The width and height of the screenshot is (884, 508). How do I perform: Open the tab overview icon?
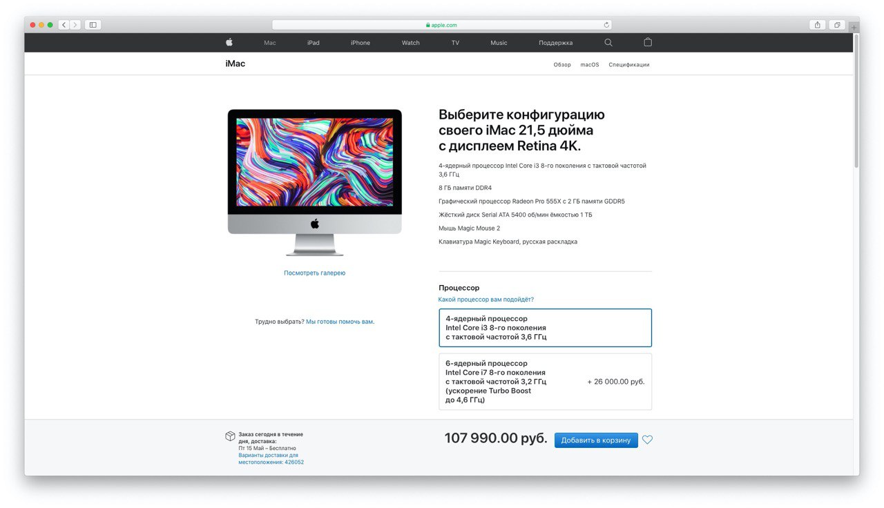point(836,25)
